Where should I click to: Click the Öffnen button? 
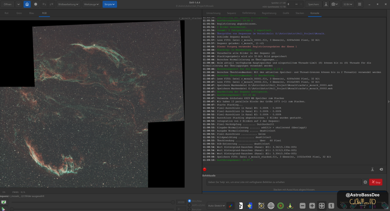pyautogui.click(x=8, y=4)
